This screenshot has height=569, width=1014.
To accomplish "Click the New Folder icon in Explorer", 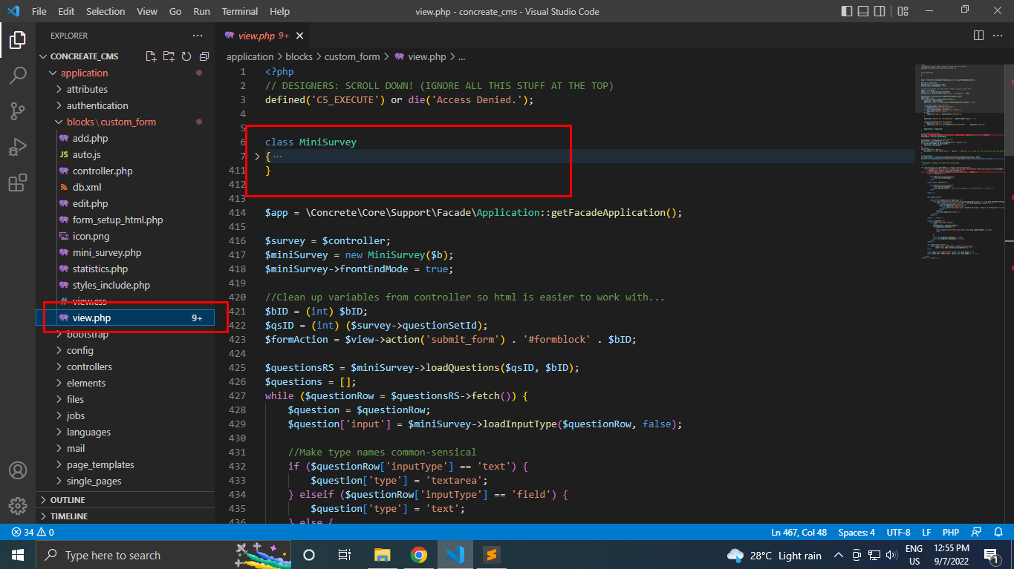I will click(169, 56).
